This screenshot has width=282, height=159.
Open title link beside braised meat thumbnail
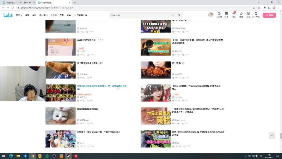(x=178, y=63)
